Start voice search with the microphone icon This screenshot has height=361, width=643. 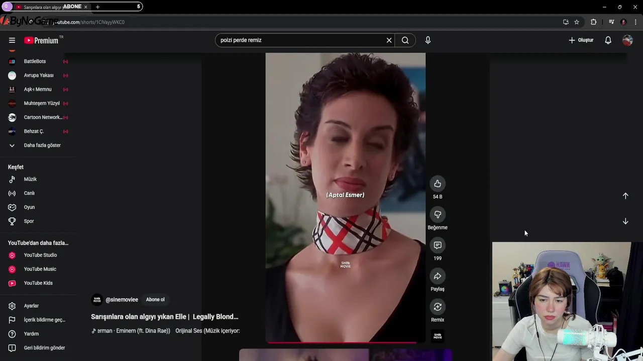point(428,40)
